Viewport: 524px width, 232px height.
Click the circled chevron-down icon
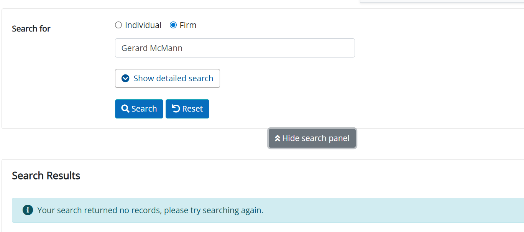125,78
